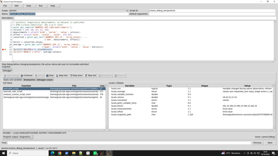Click the volume icon in system tray
Viewport: 278px width, 156px height.
255,153
